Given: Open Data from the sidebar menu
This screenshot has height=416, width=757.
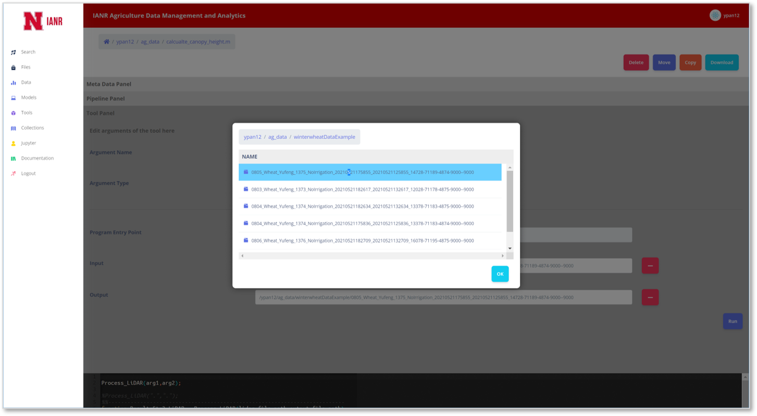Looking at the screenshot, I should point(26,82).
